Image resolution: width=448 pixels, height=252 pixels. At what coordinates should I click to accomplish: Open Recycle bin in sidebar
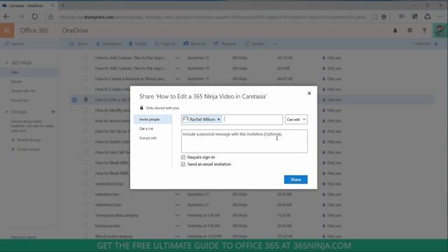point(20,100)
